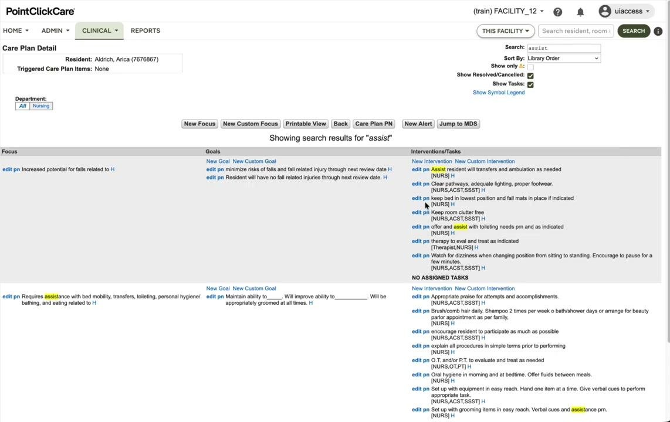Image resolution: width=670 pixels, height=422 pixels.
Task: Click the New Custom Focus button
Action: coord(251,124)
